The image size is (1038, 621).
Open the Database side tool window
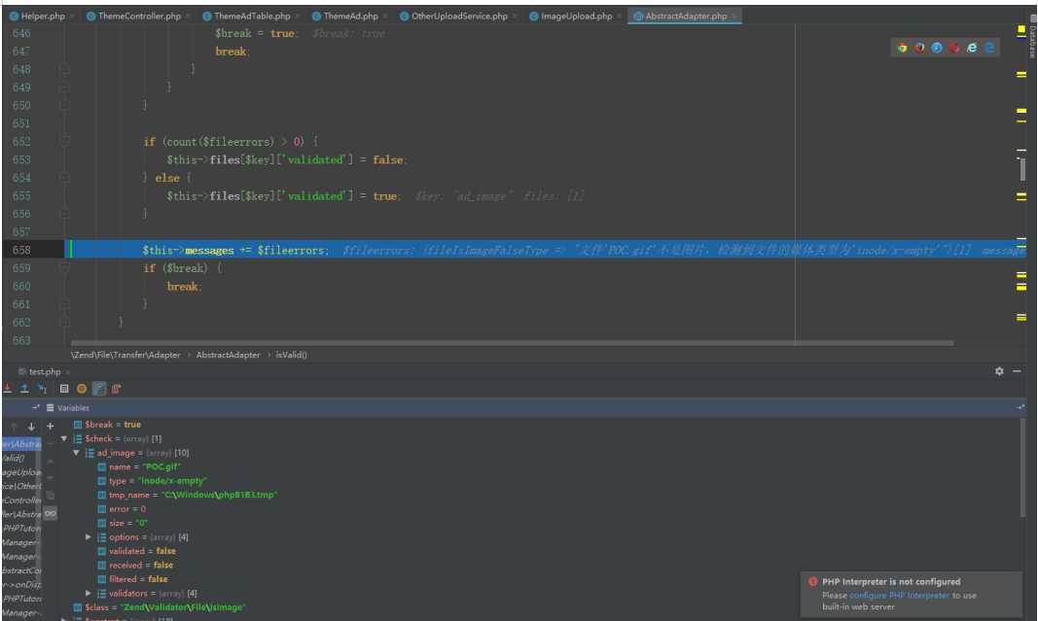click(1032, 38)
